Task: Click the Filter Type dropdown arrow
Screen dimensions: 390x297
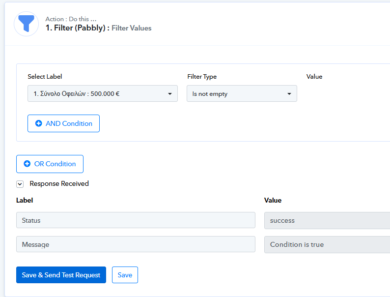Action: [x=289, y=94]
